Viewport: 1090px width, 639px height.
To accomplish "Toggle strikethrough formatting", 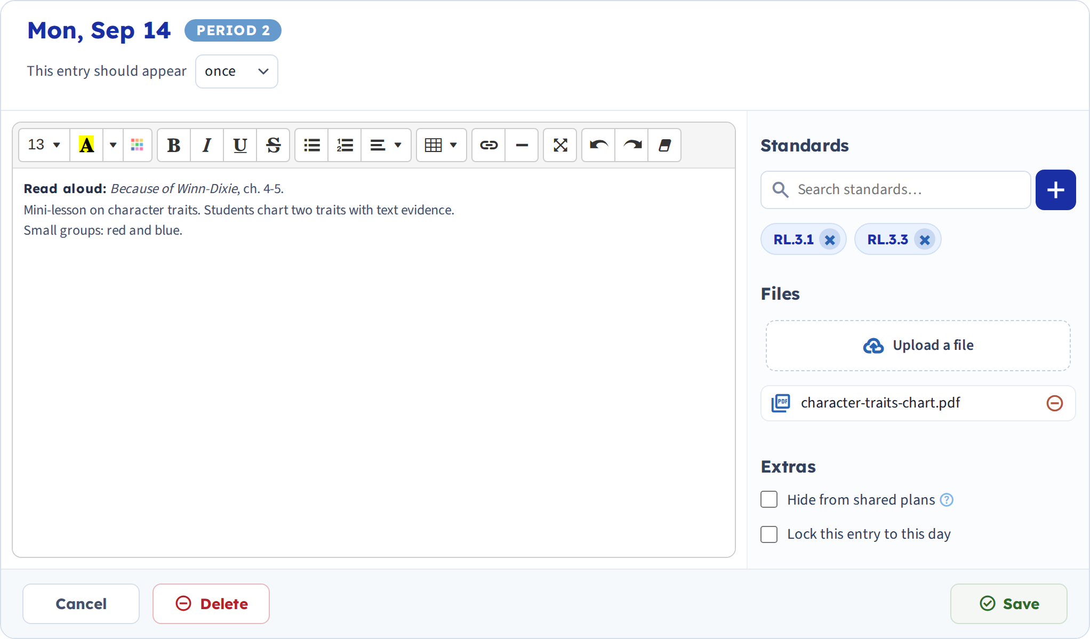I will click(273, 145).
